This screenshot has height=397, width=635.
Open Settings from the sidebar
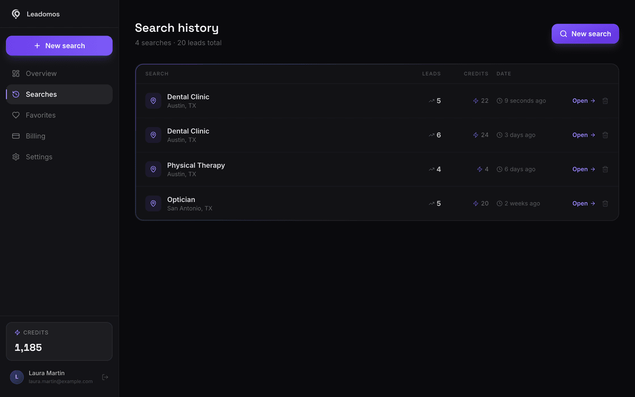(x=59, y=157)
